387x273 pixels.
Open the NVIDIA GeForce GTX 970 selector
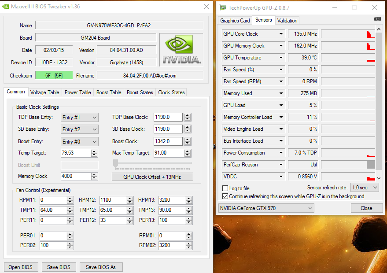[x=266, y=208]
